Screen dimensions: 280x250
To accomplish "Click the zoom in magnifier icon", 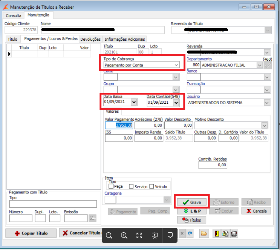I will tap(124, 235).
